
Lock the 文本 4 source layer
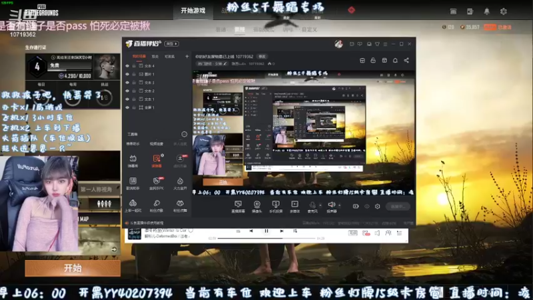pyautogui.click(x=134, y=66)
